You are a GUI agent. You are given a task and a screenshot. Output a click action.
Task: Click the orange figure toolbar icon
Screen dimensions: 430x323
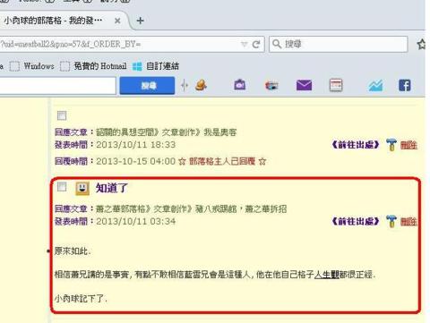click(x=201, y=85)
